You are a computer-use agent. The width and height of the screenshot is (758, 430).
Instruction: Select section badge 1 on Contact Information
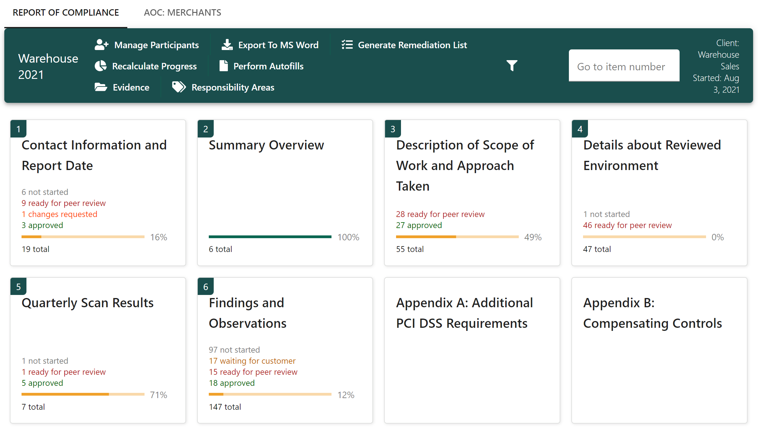click(18, 129)
